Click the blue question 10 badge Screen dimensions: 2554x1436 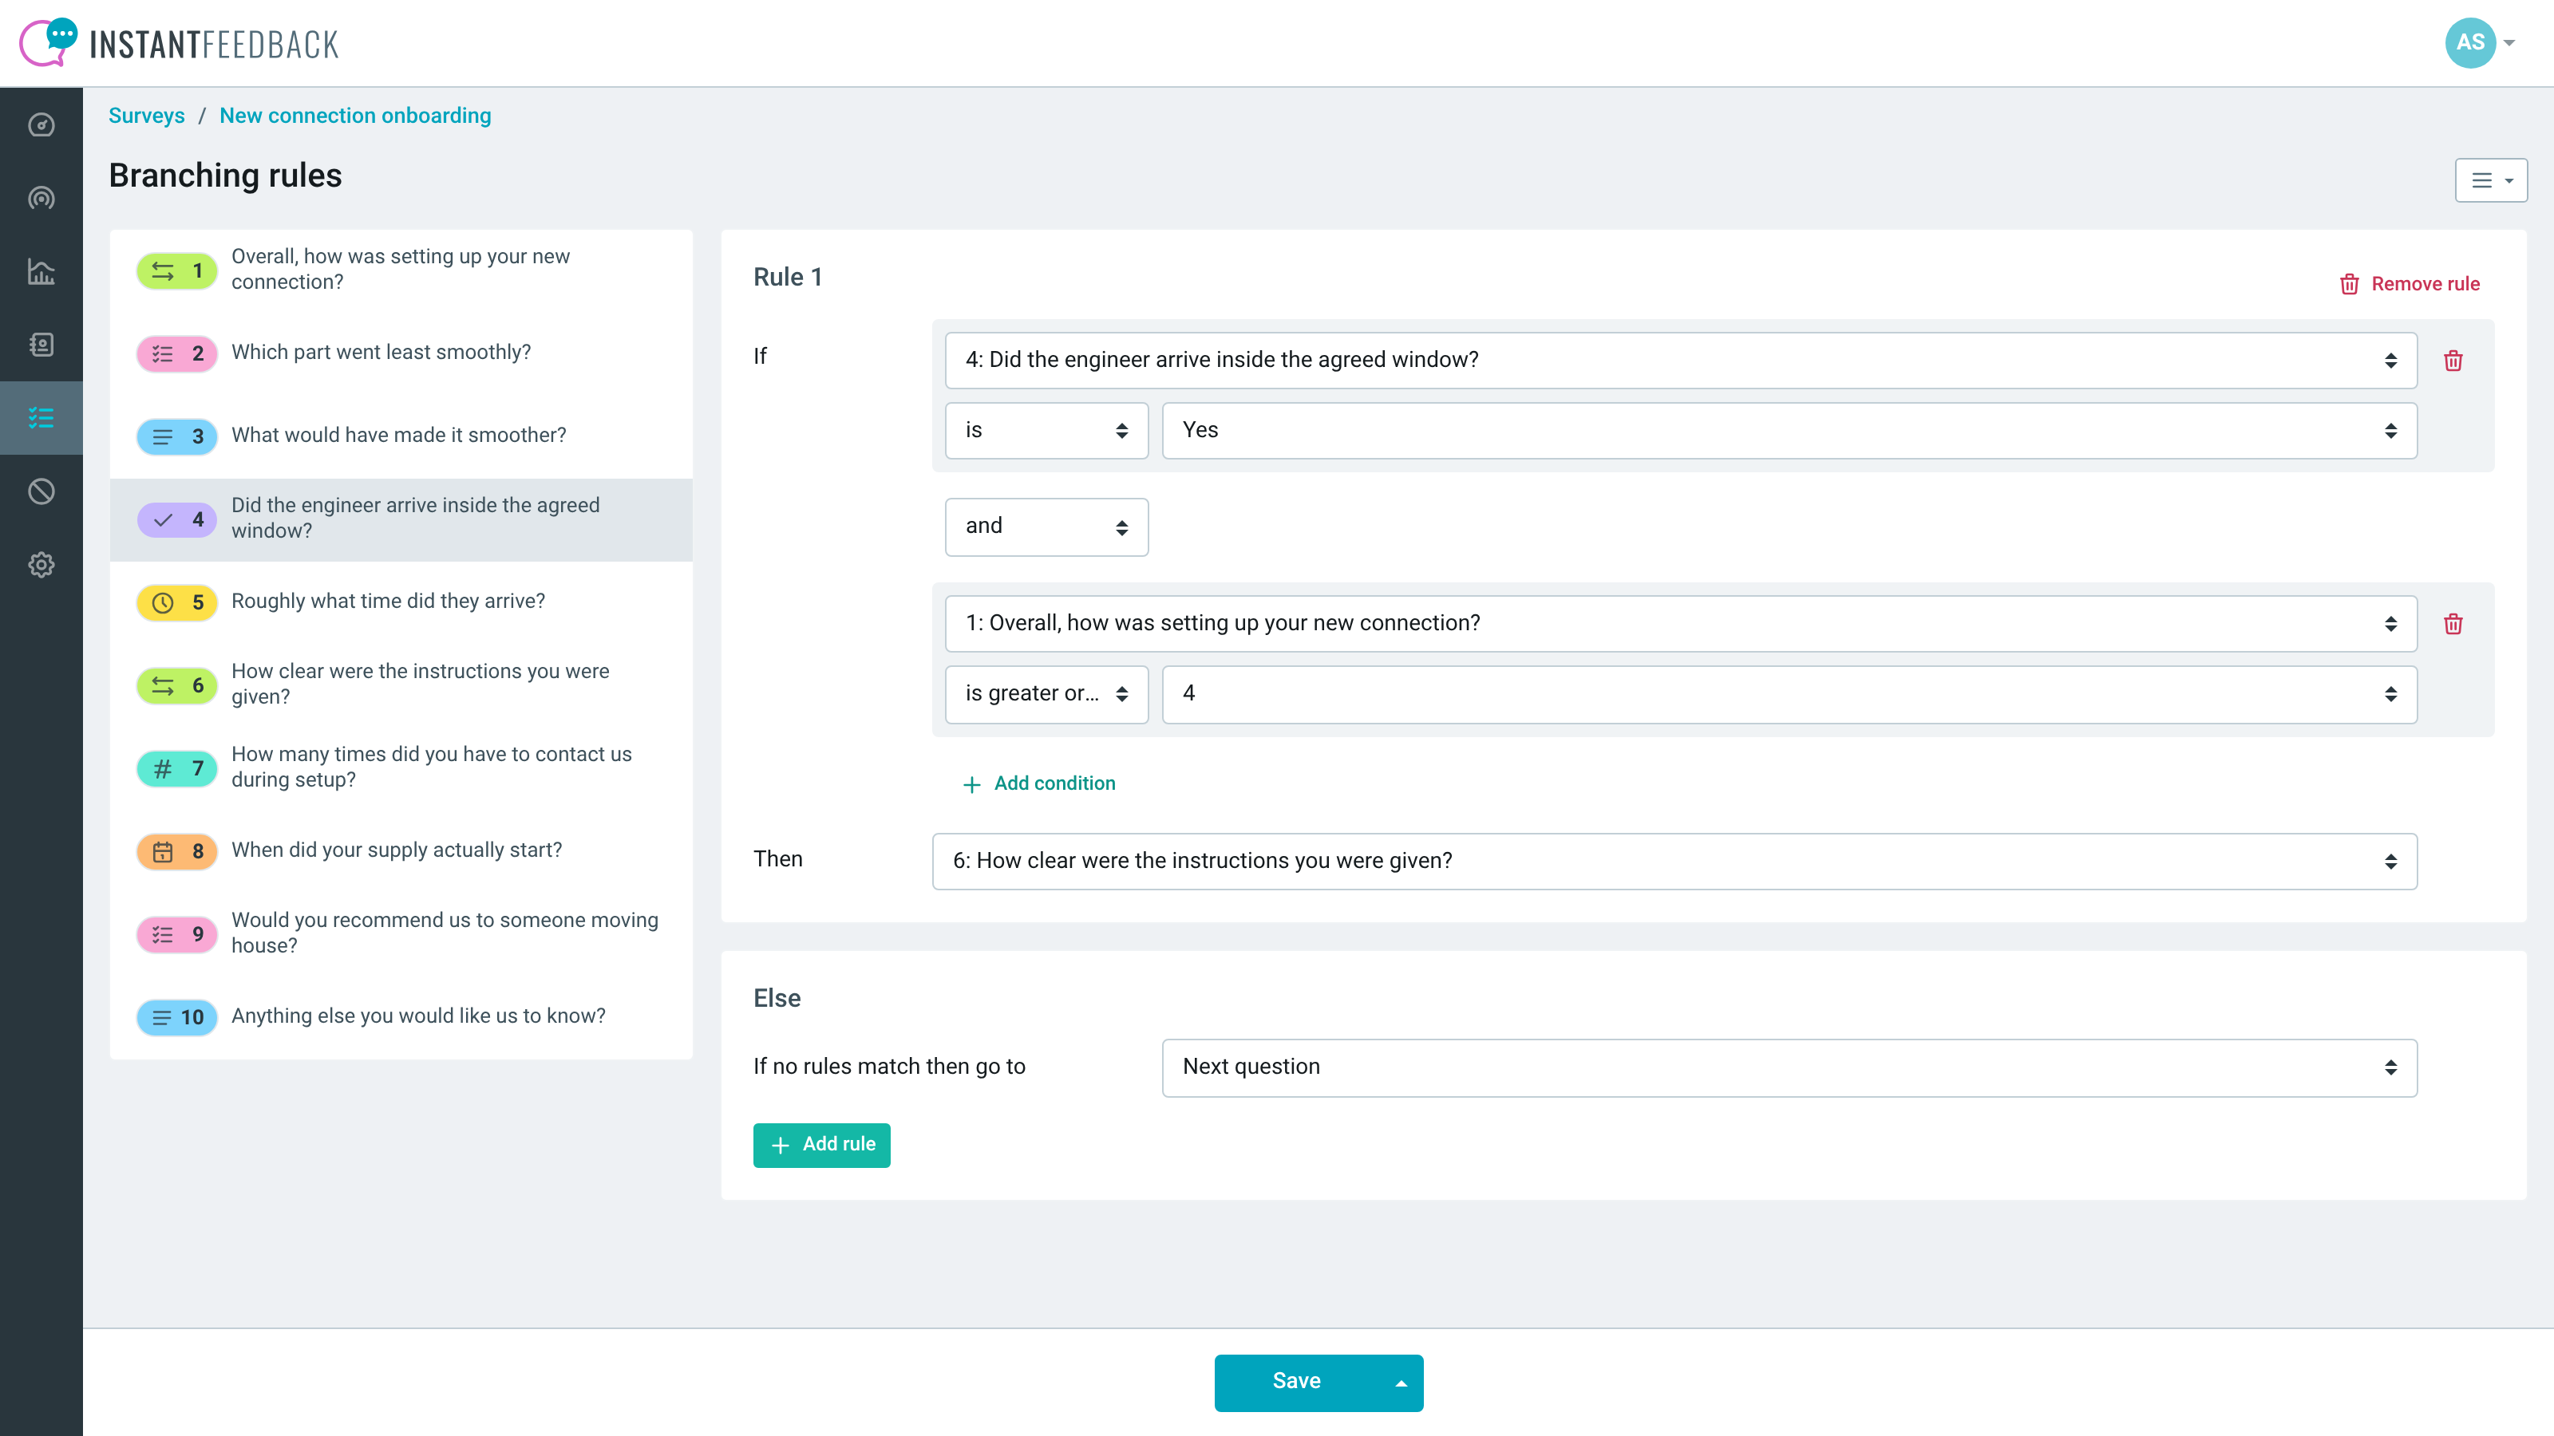pos(176,1018)
